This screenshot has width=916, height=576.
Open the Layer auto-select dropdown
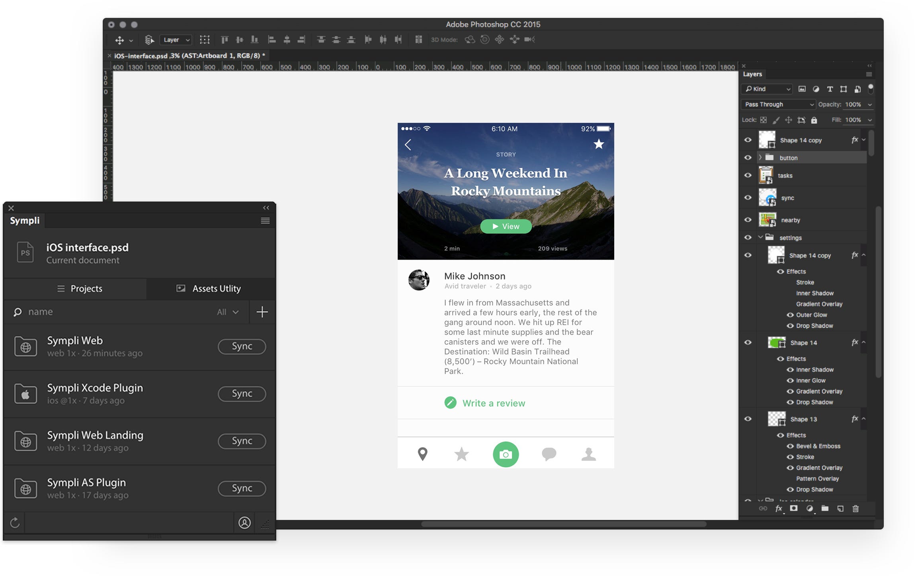(176, 40)
